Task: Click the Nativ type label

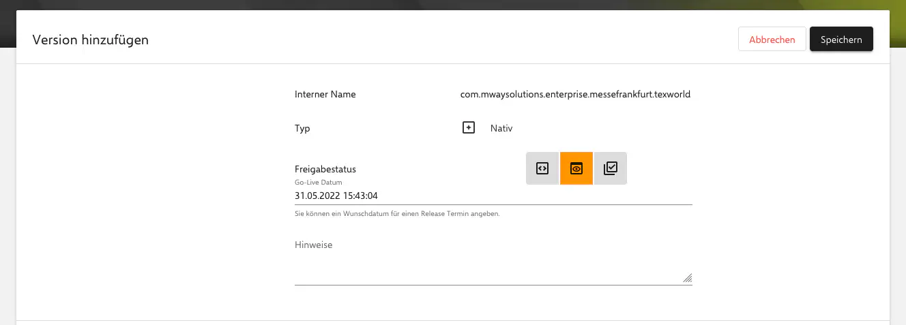Action: click(x=501, y=128)
